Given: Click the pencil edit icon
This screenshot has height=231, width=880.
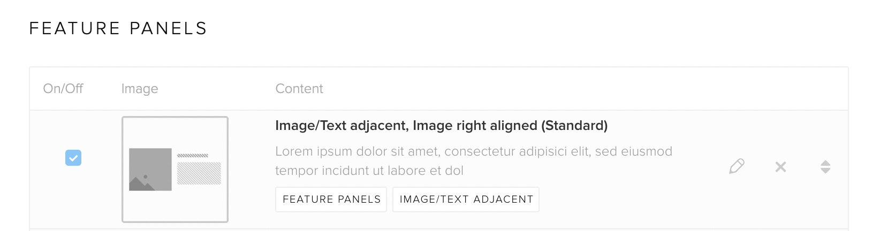Looking at the screenshot, I should point(737,166).
